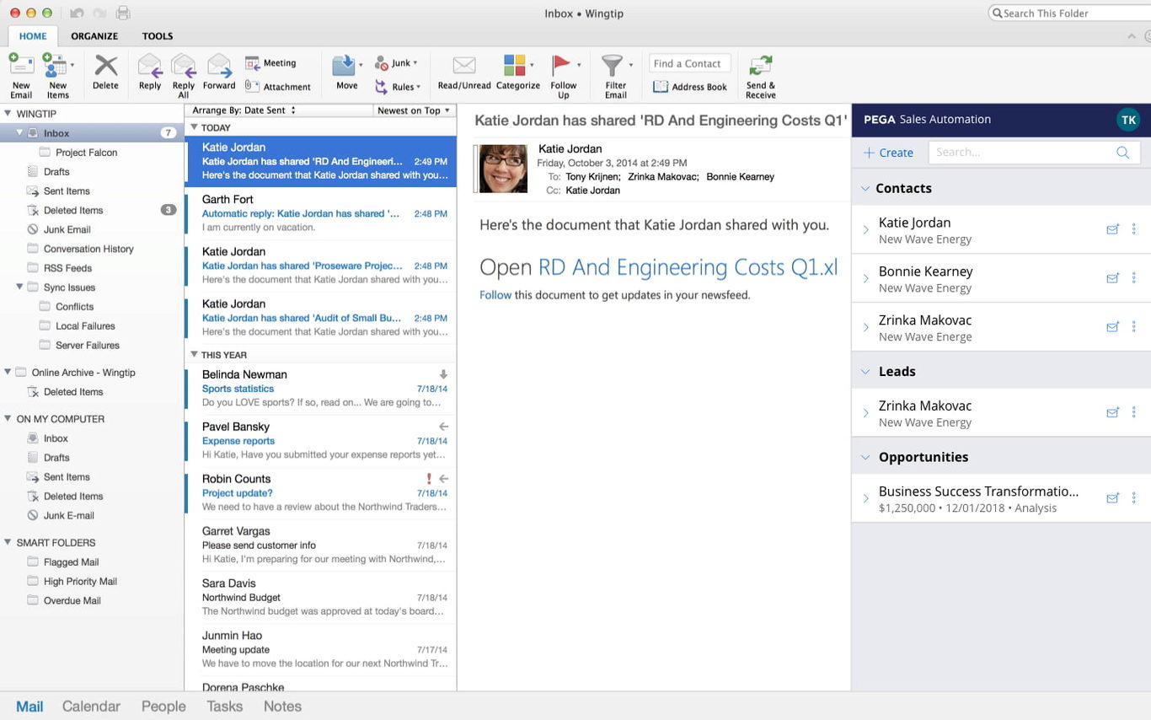Click the New Email icon

[21, 67]
